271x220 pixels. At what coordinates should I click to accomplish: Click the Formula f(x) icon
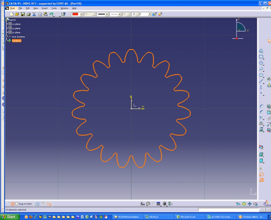142,204
